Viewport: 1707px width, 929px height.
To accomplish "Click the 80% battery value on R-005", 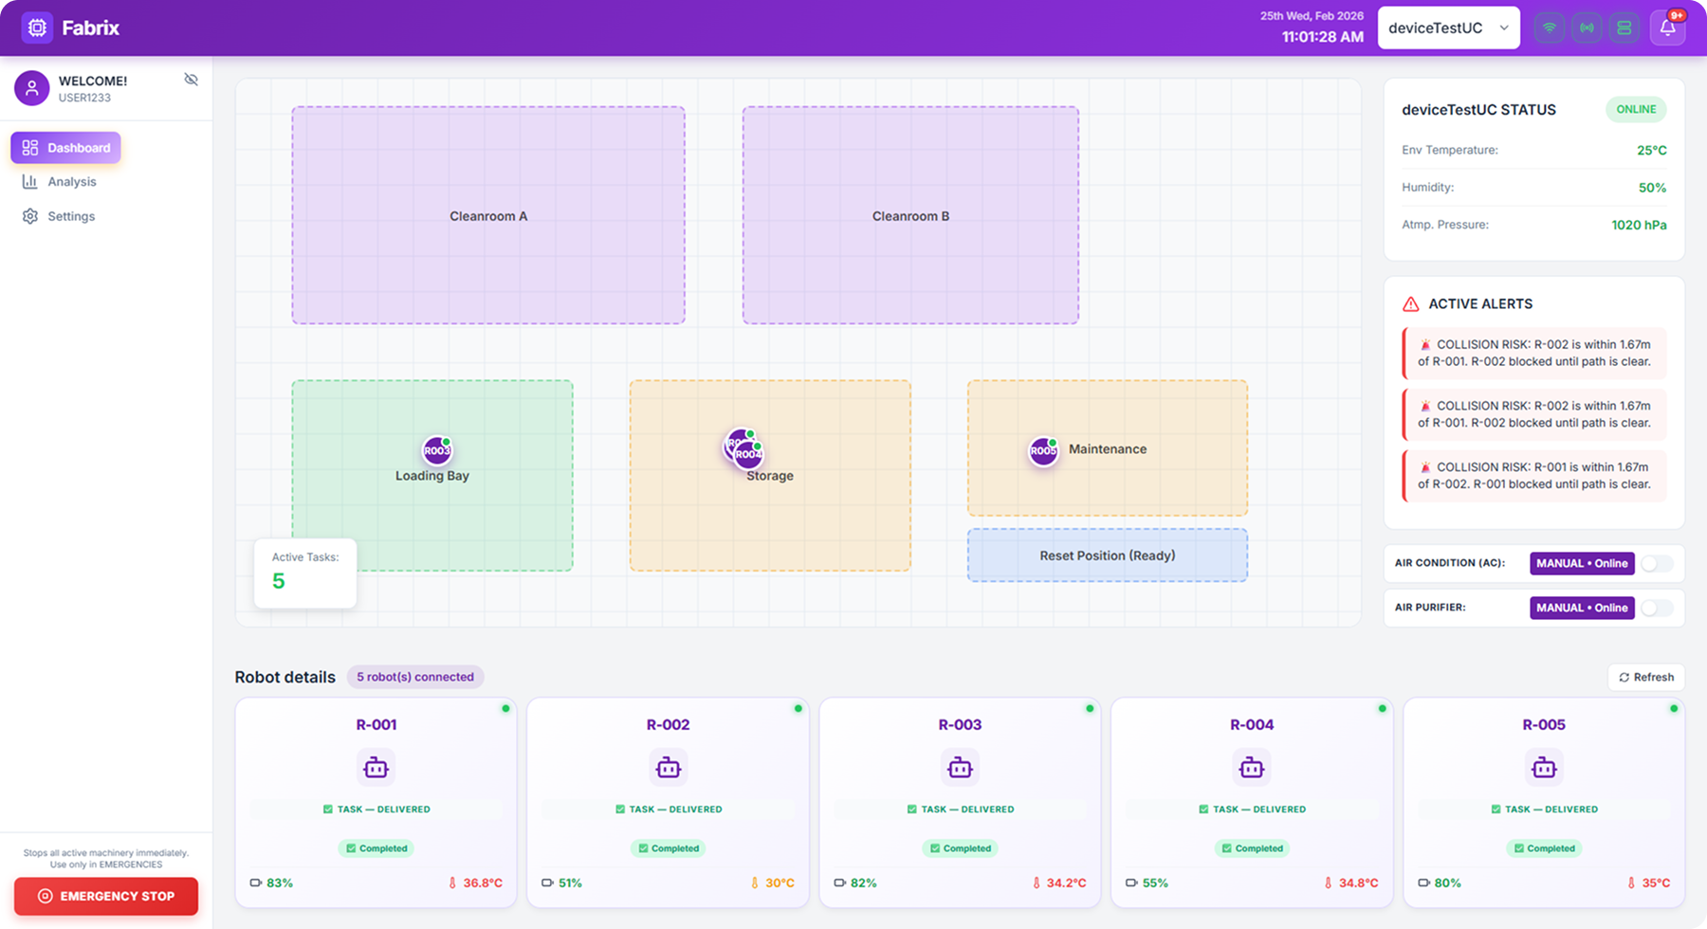I will pos(1447,883).
